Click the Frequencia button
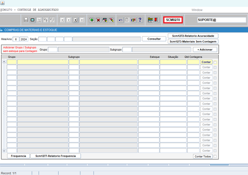This screenshot has height=175, width=248. pyautogui.click(x=19, y=156)
